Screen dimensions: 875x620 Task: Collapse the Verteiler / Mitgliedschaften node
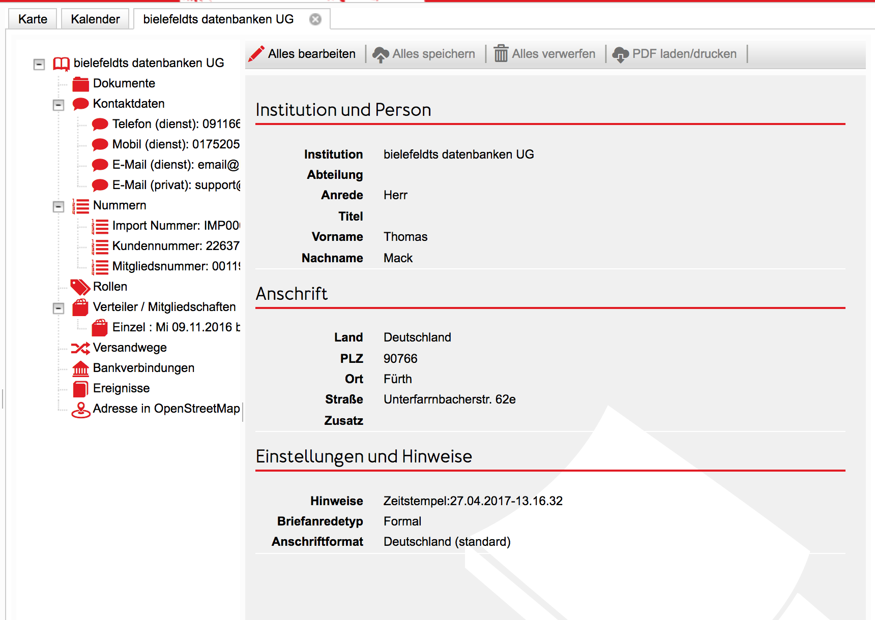tap(59, 308)
